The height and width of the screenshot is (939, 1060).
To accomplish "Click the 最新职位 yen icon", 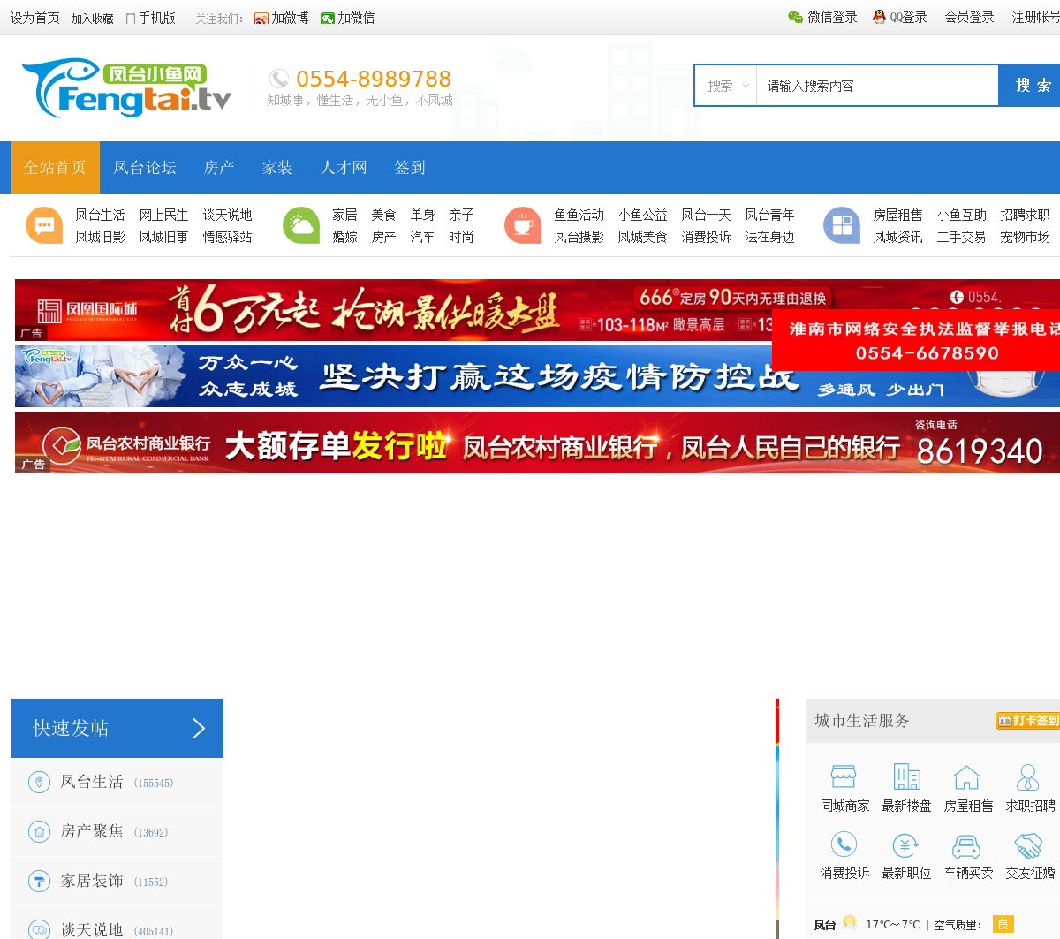I will click(906, 845).
